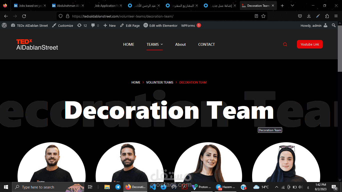
Task: Click the Type here to search box
Action: coord(48,187)
